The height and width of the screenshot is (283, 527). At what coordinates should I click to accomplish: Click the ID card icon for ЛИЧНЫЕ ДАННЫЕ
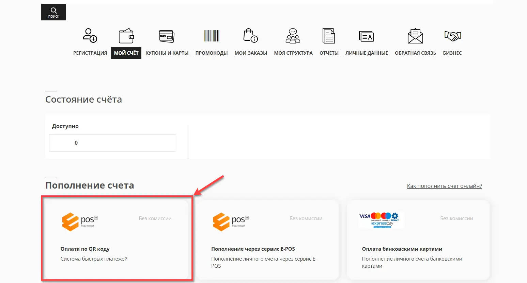[x=367, y=35]
